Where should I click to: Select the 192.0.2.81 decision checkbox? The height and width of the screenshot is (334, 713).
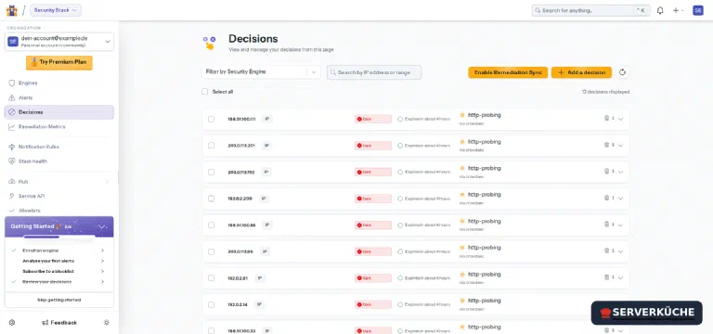(x=211, y=277)
